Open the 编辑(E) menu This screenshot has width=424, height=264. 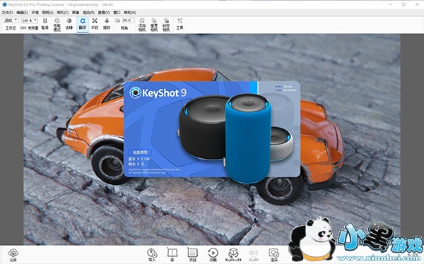22,13
